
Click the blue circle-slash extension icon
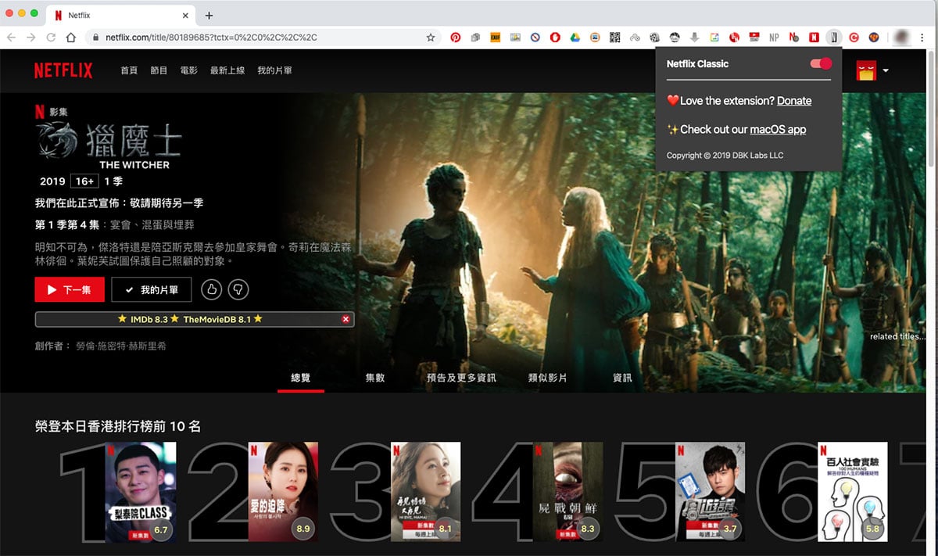(535, 37)
